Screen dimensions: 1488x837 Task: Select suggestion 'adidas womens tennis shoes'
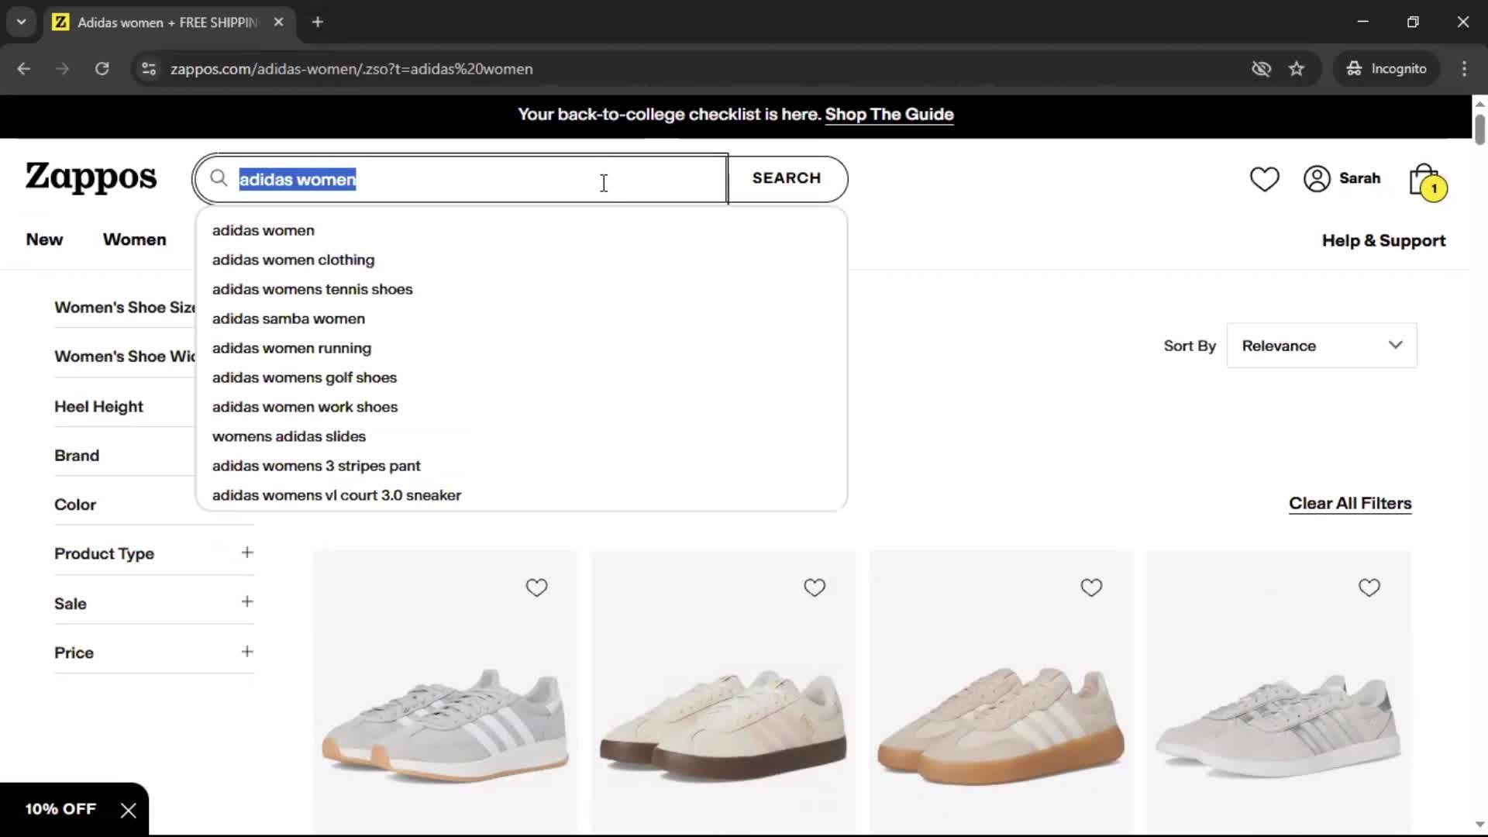[522, 290]
